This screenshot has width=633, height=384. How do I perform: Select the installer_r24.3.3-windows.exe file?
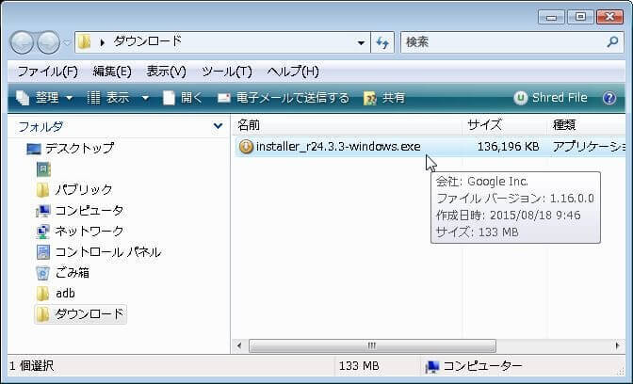coord(337,146)
